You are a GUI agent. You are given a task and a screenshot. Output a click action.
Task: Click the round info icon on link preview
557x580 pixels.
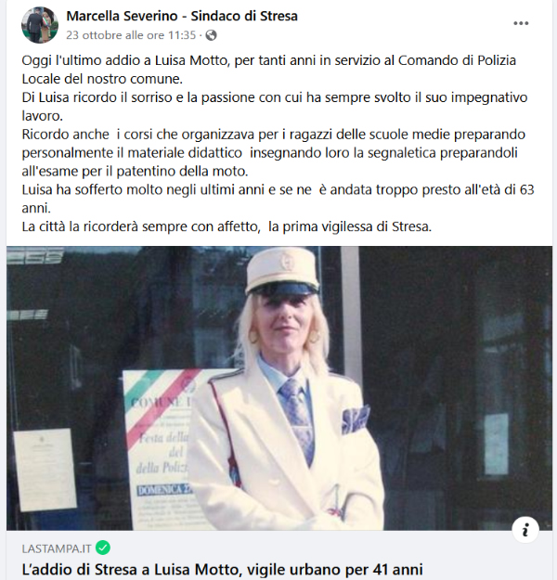point(525,530)
